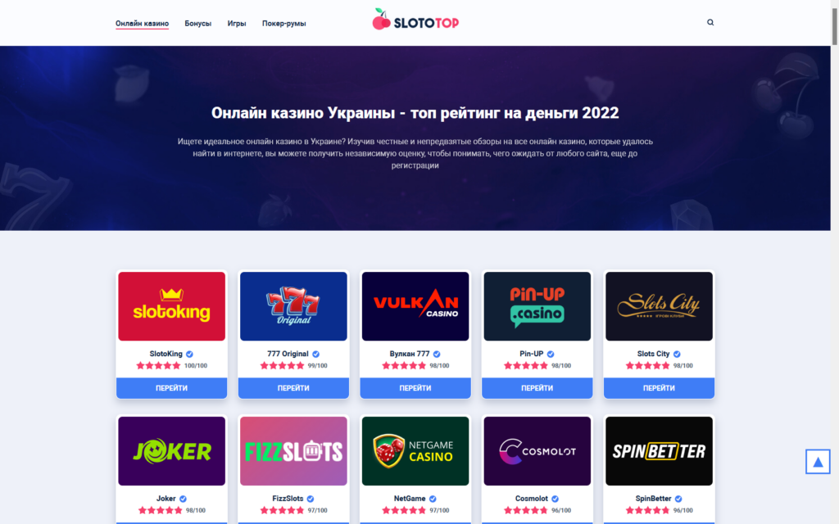
Task: Click ПЕРЕЙТИ button under Slots City
Action: coord(659,388)
